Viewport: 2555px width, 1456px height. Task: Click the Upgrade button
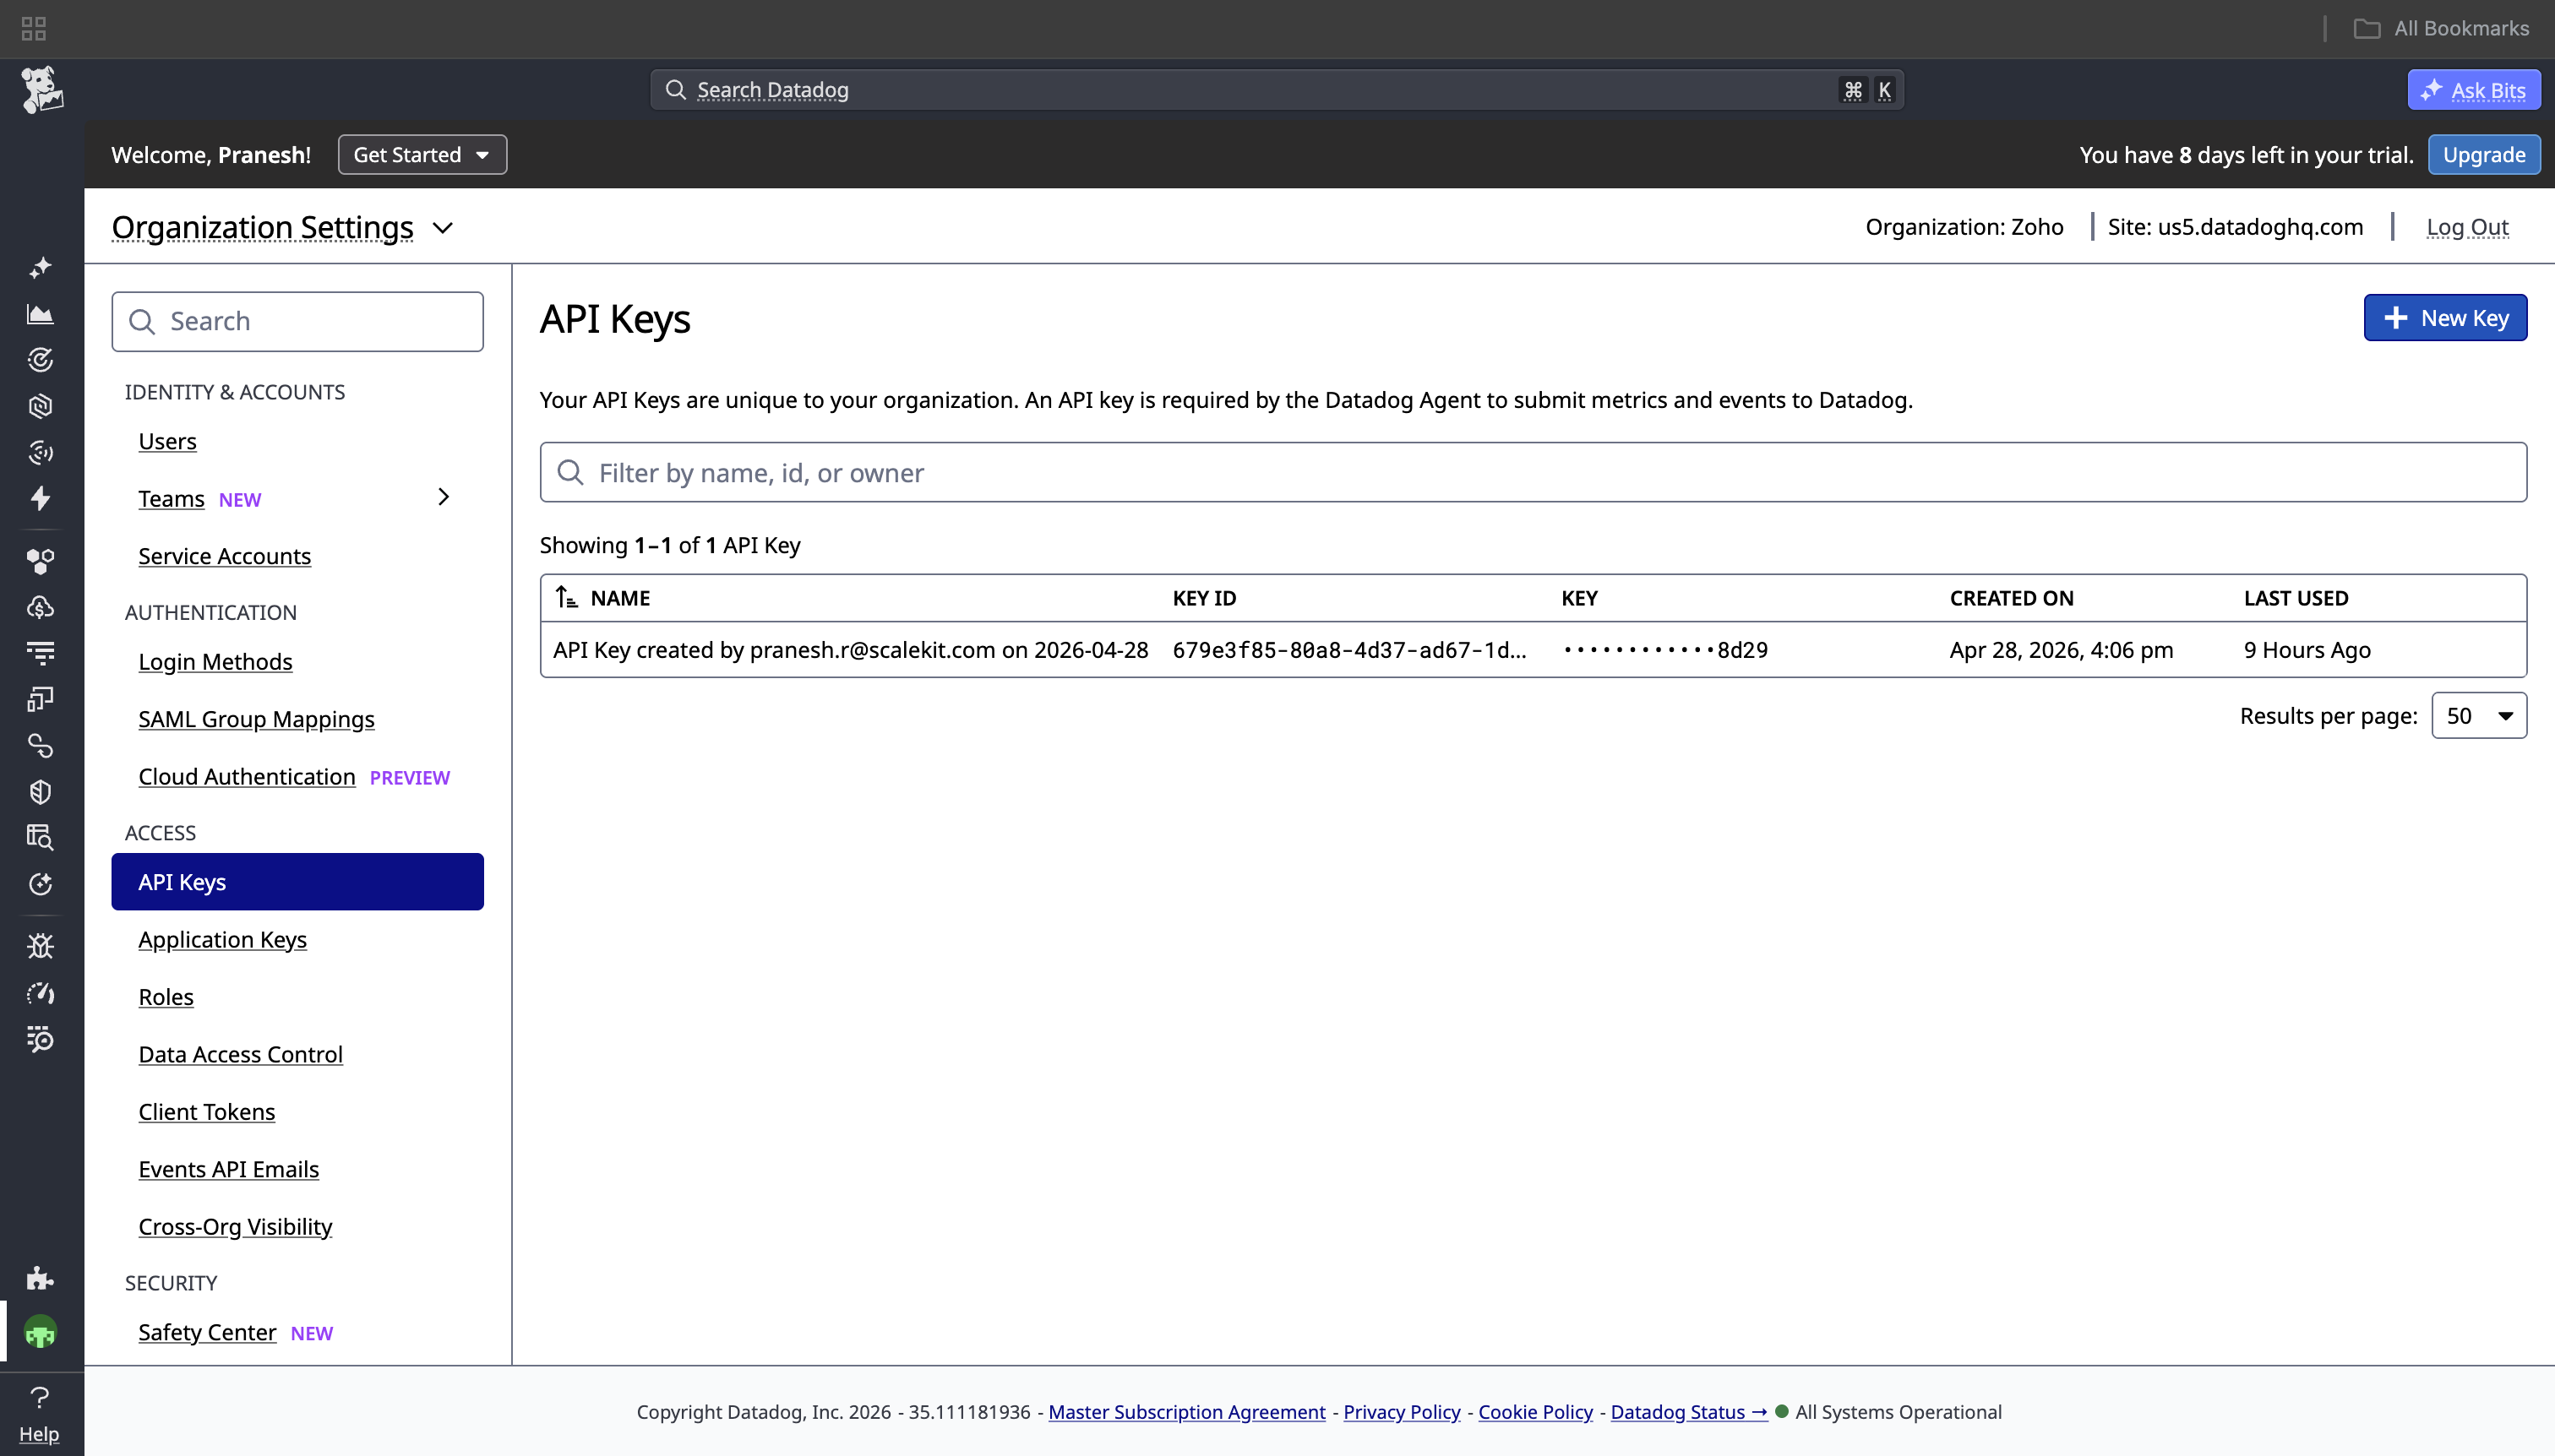point(2483,154)
